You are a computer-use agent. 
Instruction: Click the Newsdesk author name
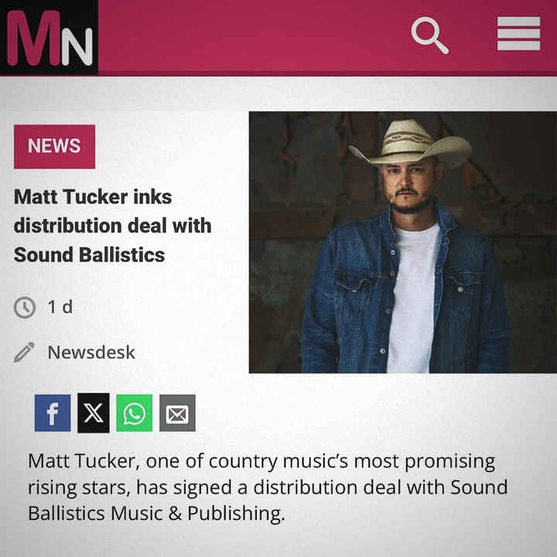click(91, 353)
